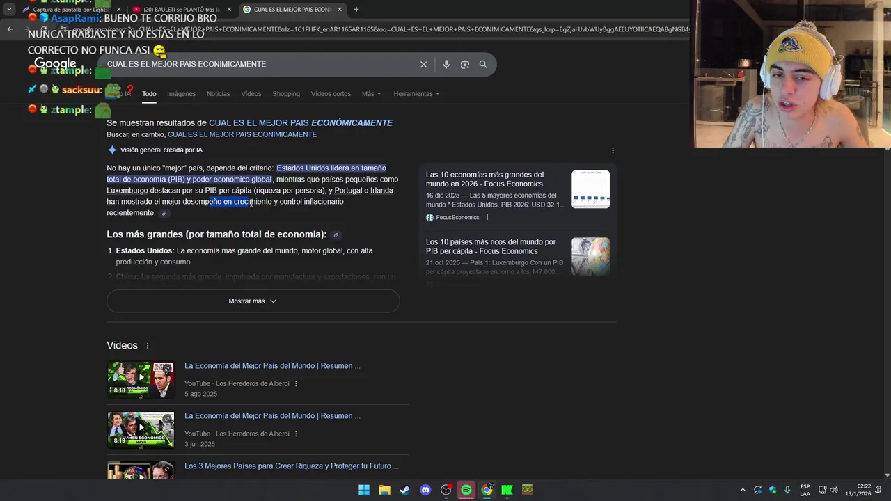The width and height of the screenshot is (891, 501).
Task: Start voice search with the microphone icon
Action: point(446,64)
